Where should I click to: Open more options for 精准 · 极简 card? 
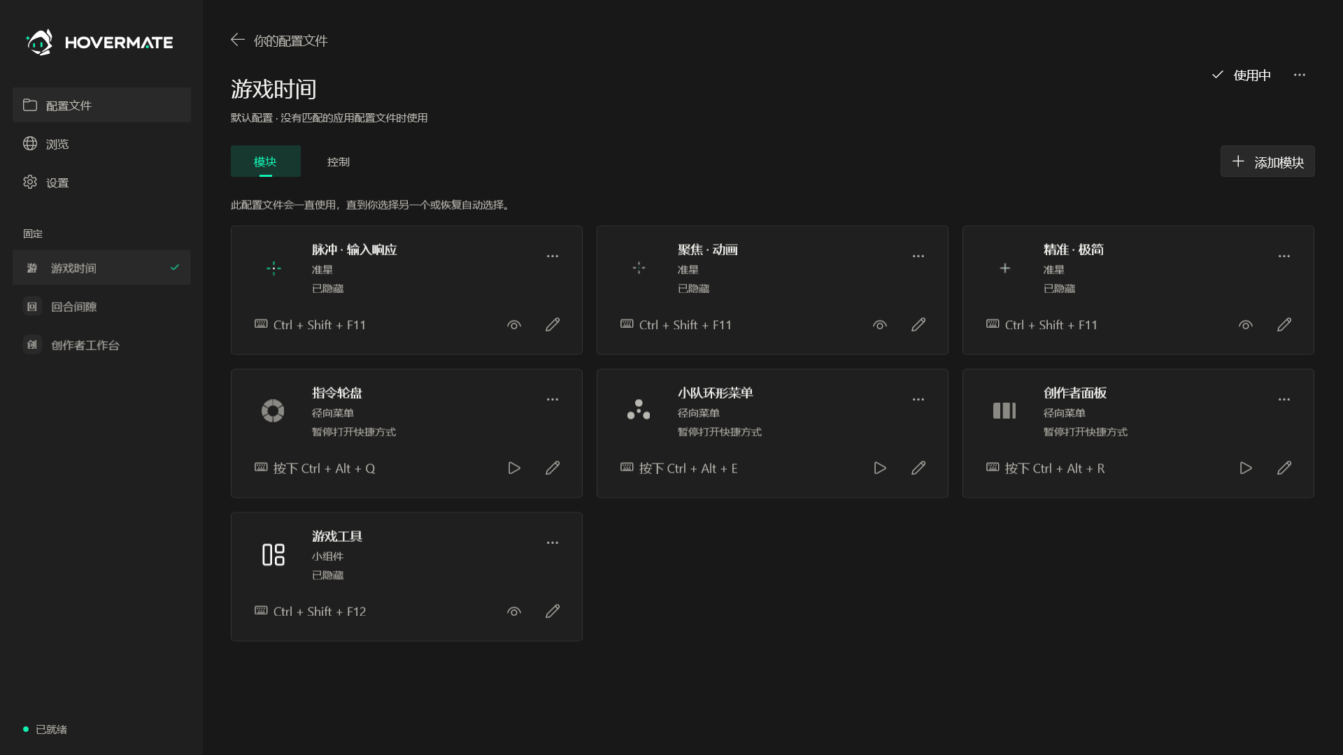click(1284, 257)
